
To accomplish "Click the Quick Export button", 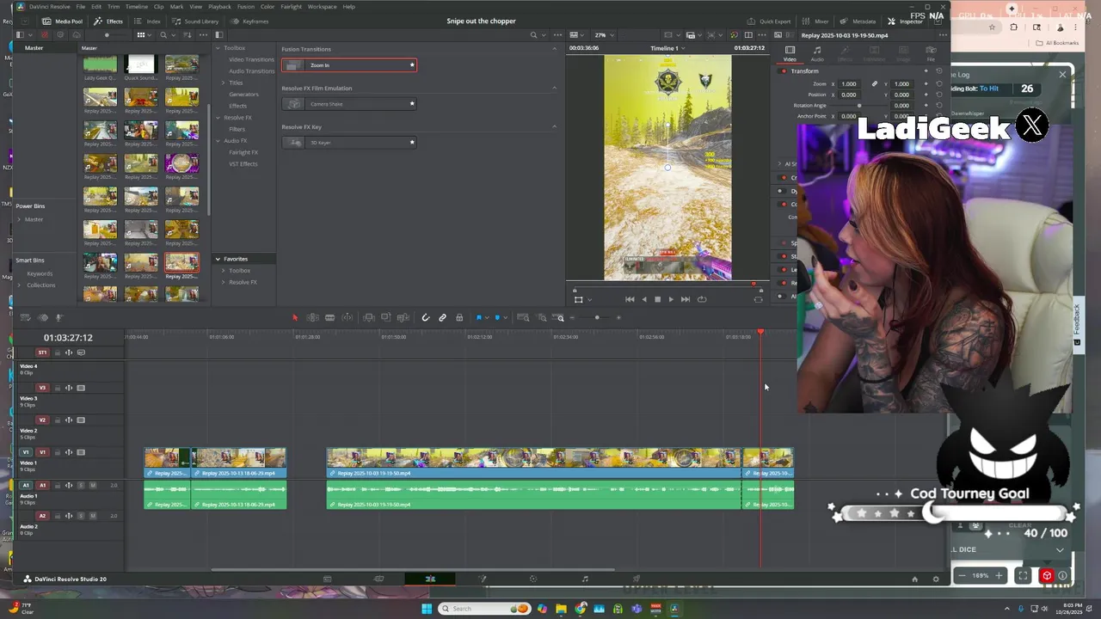I will [x=768, y=21].
